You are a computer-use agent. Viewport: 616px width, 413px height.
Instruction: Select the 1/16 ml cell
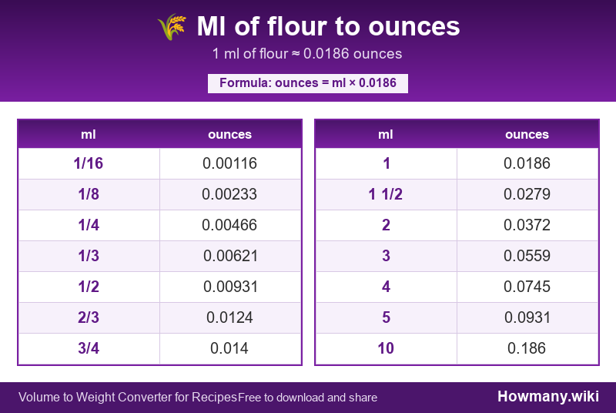point(89,163)
